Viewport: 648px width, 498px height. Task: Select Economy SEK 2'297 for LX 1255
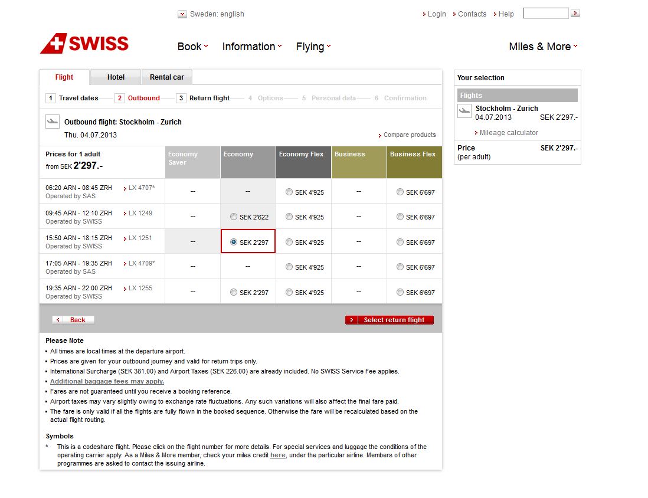[x=234, y=292]
